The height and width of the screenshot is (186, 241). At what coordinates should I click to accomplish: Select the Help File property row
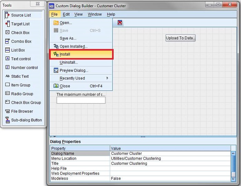[x=140, y=168]
